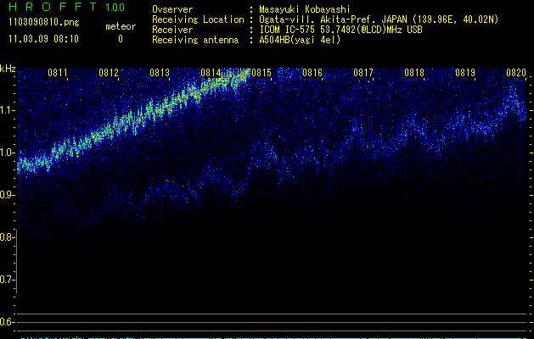Click the Ovserver label
Viewport: 534px width, 339px height.
[172, 9]
